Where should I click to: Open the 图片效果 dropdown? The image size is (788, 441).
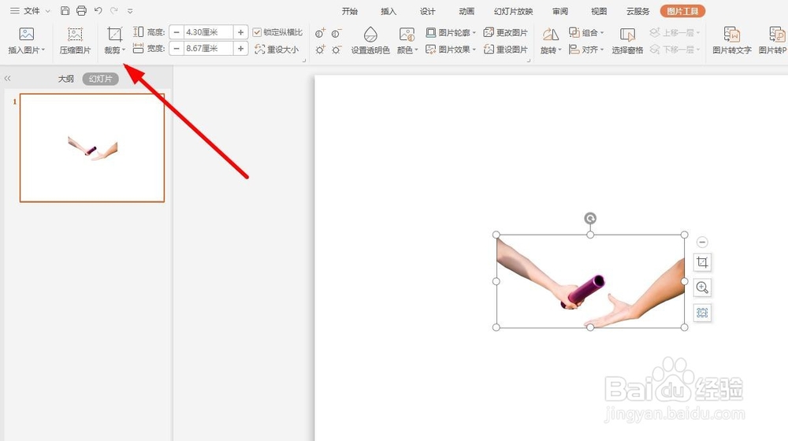pos(450,50)
